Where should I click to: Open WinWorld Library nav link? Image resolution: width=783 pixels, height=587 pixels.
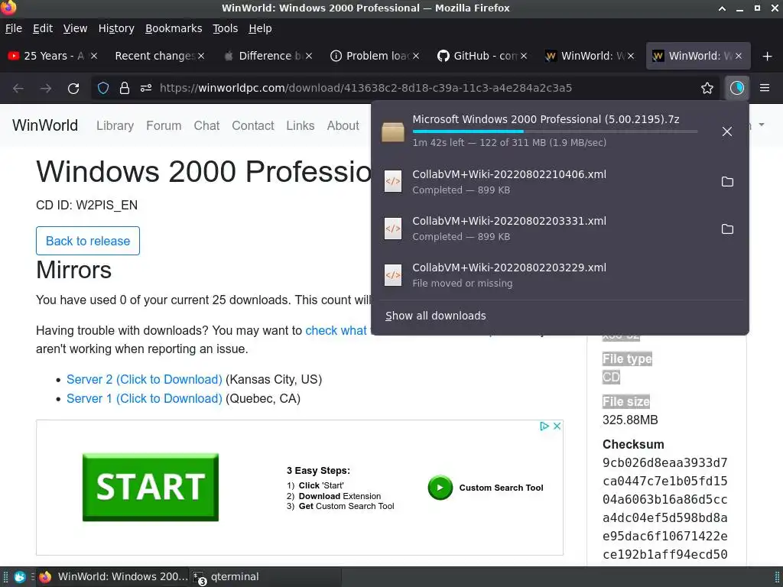coord(115,125)
